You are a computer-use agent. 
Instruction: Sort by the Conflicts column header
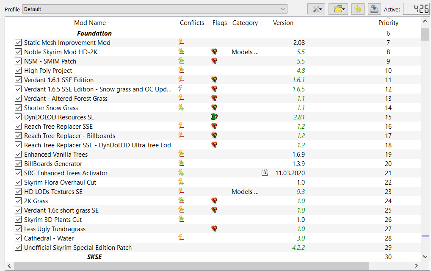point(192,23)
